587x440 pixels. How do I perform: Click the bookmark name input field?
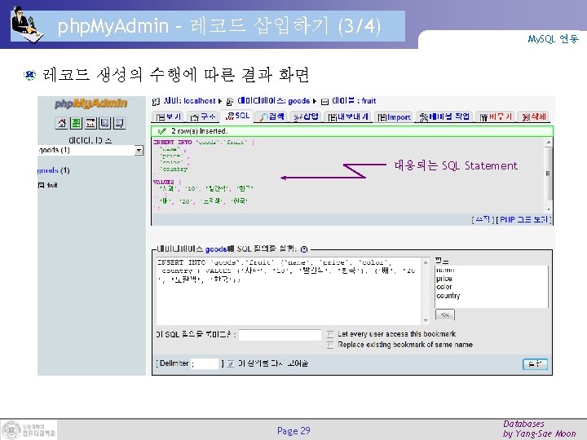coord(280,335)
